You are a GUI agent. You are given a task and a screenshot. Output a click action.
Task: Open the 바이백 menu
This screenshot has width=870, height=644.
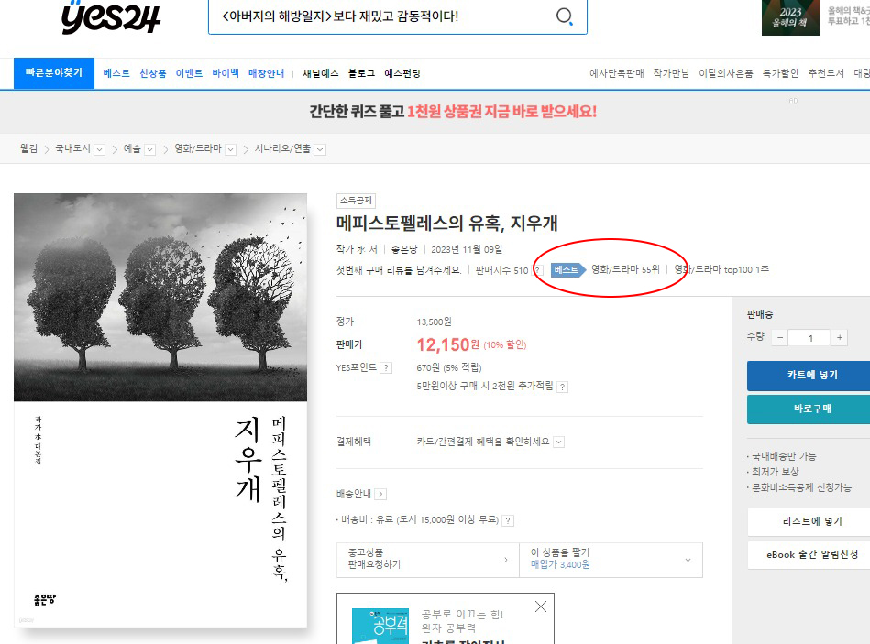(x=226, y=73)
